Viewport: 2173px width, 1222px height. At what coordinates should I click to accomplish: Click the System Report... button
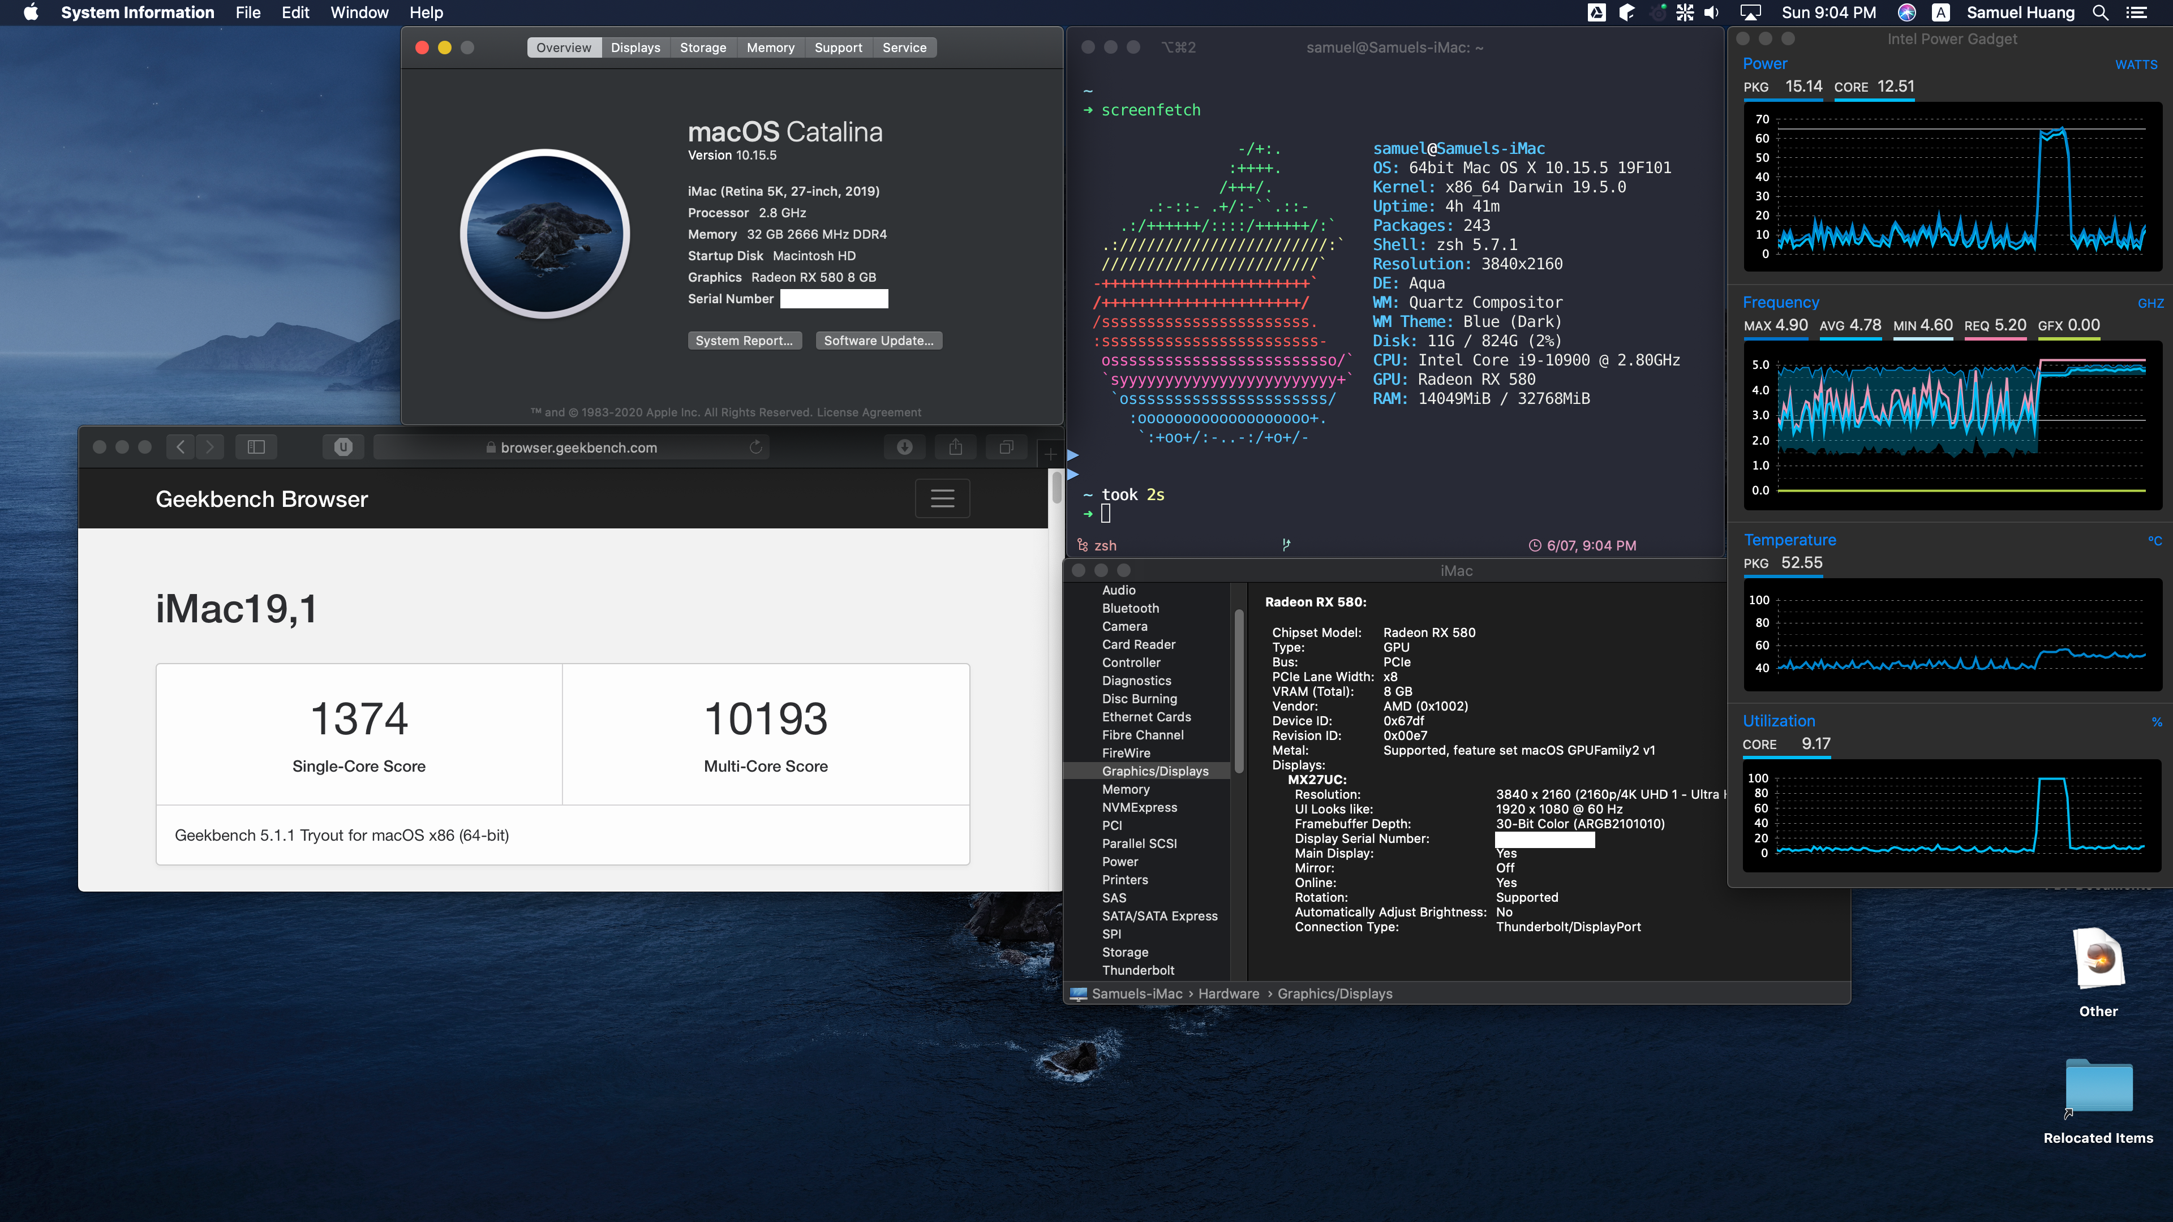pos(743,341)
